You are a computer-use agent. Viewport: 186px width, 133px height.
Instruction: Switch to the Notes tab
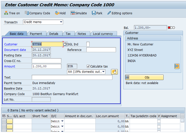click(82, 34)
